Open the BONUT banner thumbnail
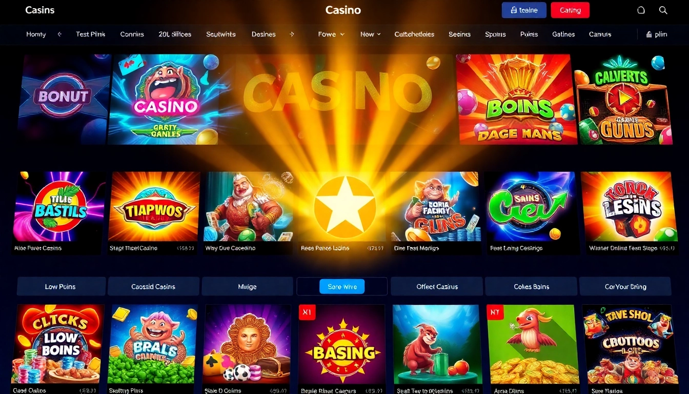689x394 pixels. click(x=63, y=99)
